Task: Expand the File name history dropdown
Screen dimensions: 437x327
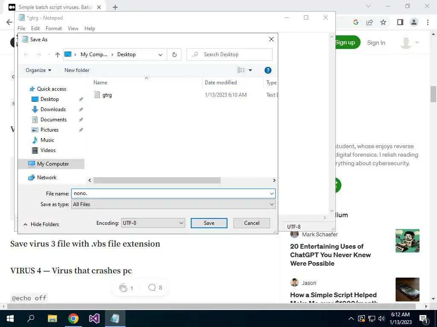Action: click(x=272, y=194)
